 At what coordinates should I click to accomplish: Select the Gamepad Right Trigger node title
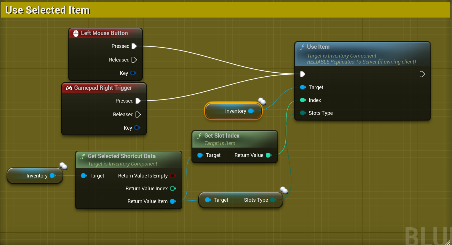(x=103, y=88)
